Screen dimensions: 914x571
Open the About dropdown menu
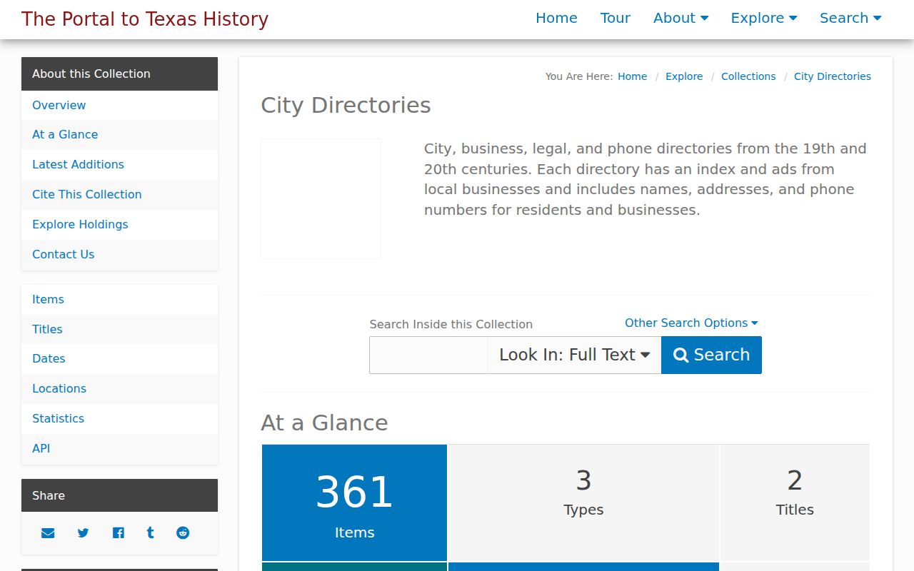681,19
